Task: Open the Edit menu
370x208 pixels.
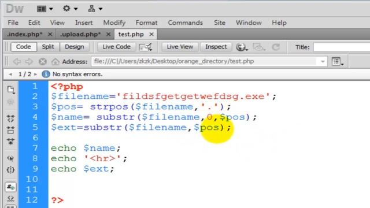Action: point(34,23)
